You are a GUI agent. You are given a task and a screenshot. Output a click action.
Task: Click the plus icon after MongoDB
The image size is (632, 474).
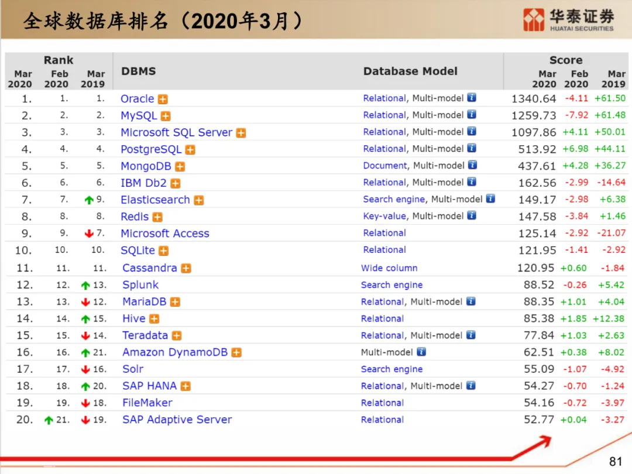180,166
